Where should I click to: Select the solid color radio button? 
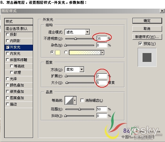coord(52,52)
